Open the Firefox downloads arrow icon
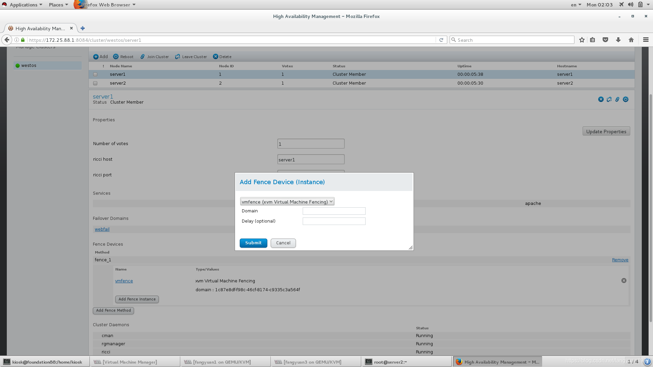The width and height of the screenshot is (653, 367). tap(618, 40)
